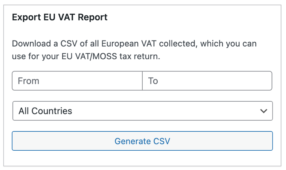
Task: Focus the start date From box
Action: (x=77, y=81)
